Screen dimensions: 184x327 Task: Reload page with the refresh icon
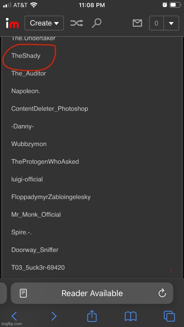point(162,293)
